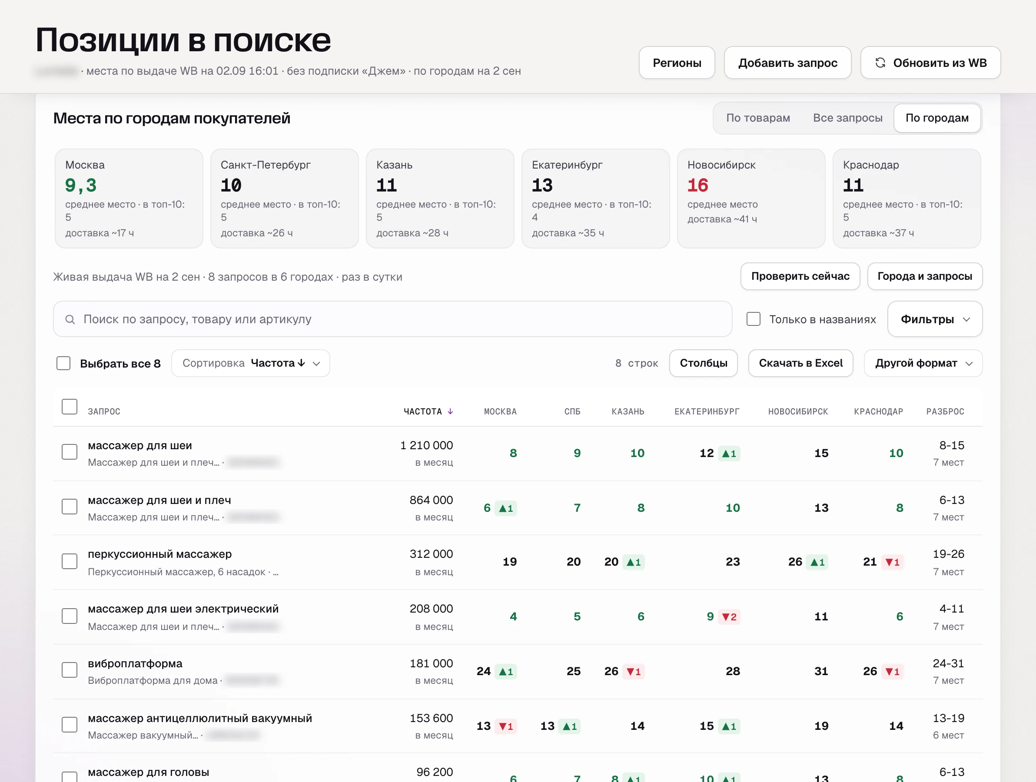Open the Фильтры dropdown
The width and height of the screenshot is (1036, 782).
(x=934, y=319)
